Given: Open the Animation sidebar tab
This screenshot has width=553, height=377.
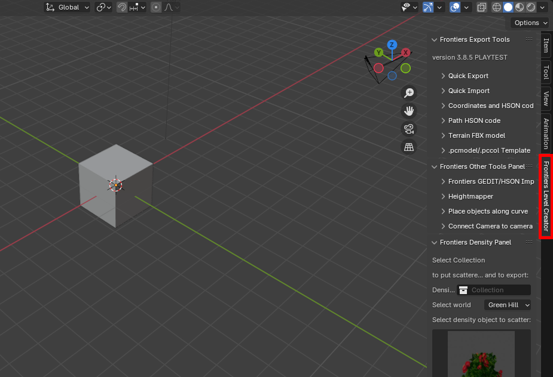Looking at the screenshot, I should coord(546,134).
